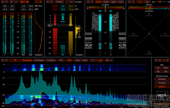Click the -13.6 dBTP Hold value
Screen dimensions: 170x108
[30, 6]
